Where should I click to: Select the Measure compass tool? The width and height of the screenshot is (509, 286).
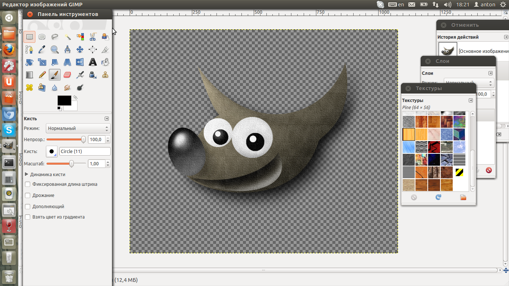pos(67,50)
